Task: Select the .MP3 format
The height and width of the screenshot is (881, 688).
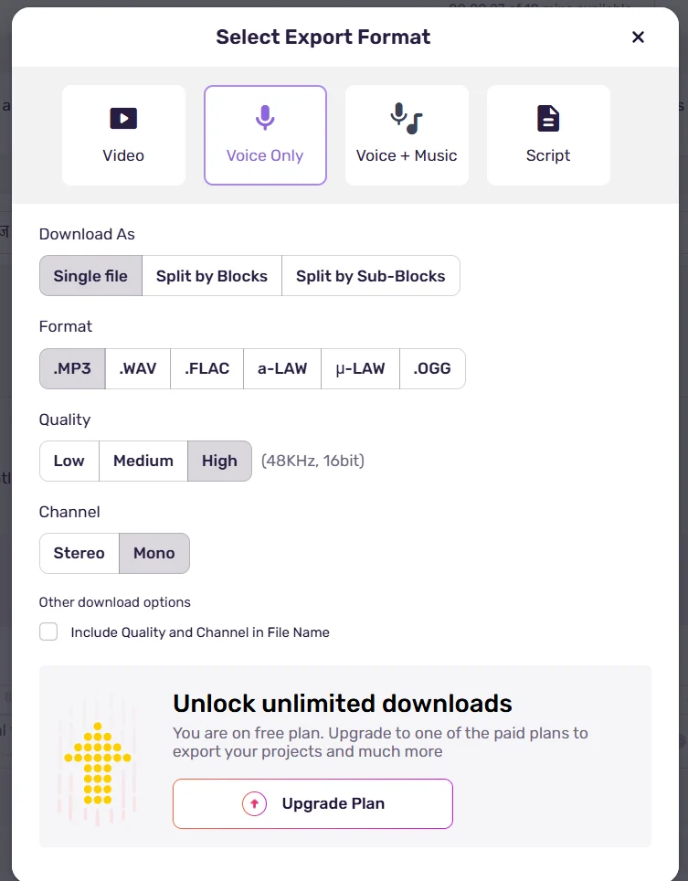Action: click(x=72, y=368)
